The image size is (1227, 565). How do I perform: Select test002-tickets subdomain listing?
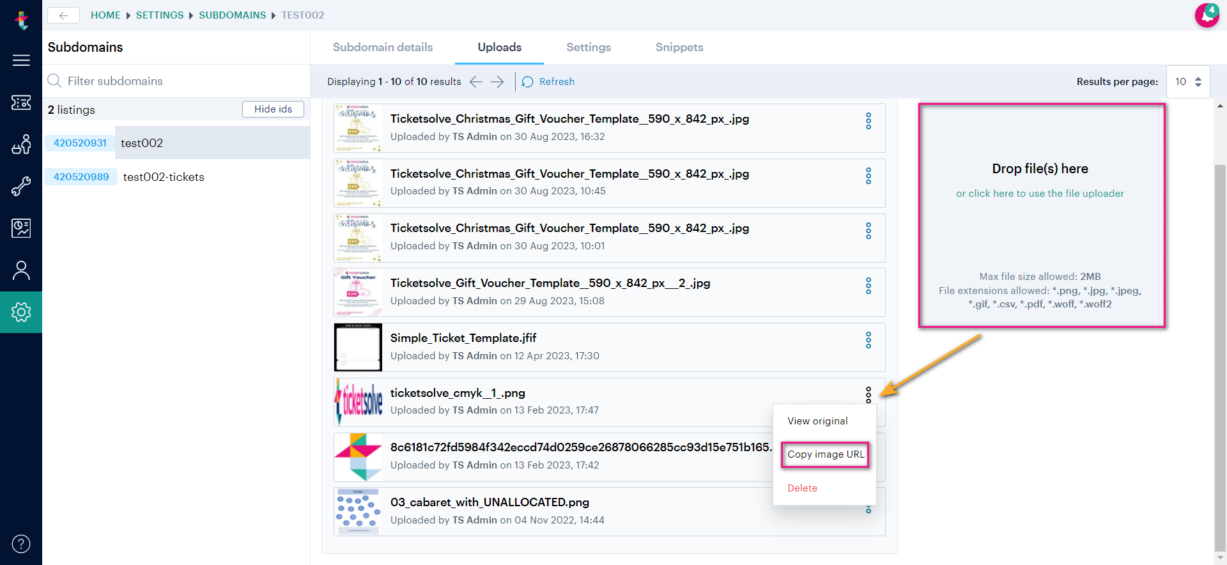164,177
